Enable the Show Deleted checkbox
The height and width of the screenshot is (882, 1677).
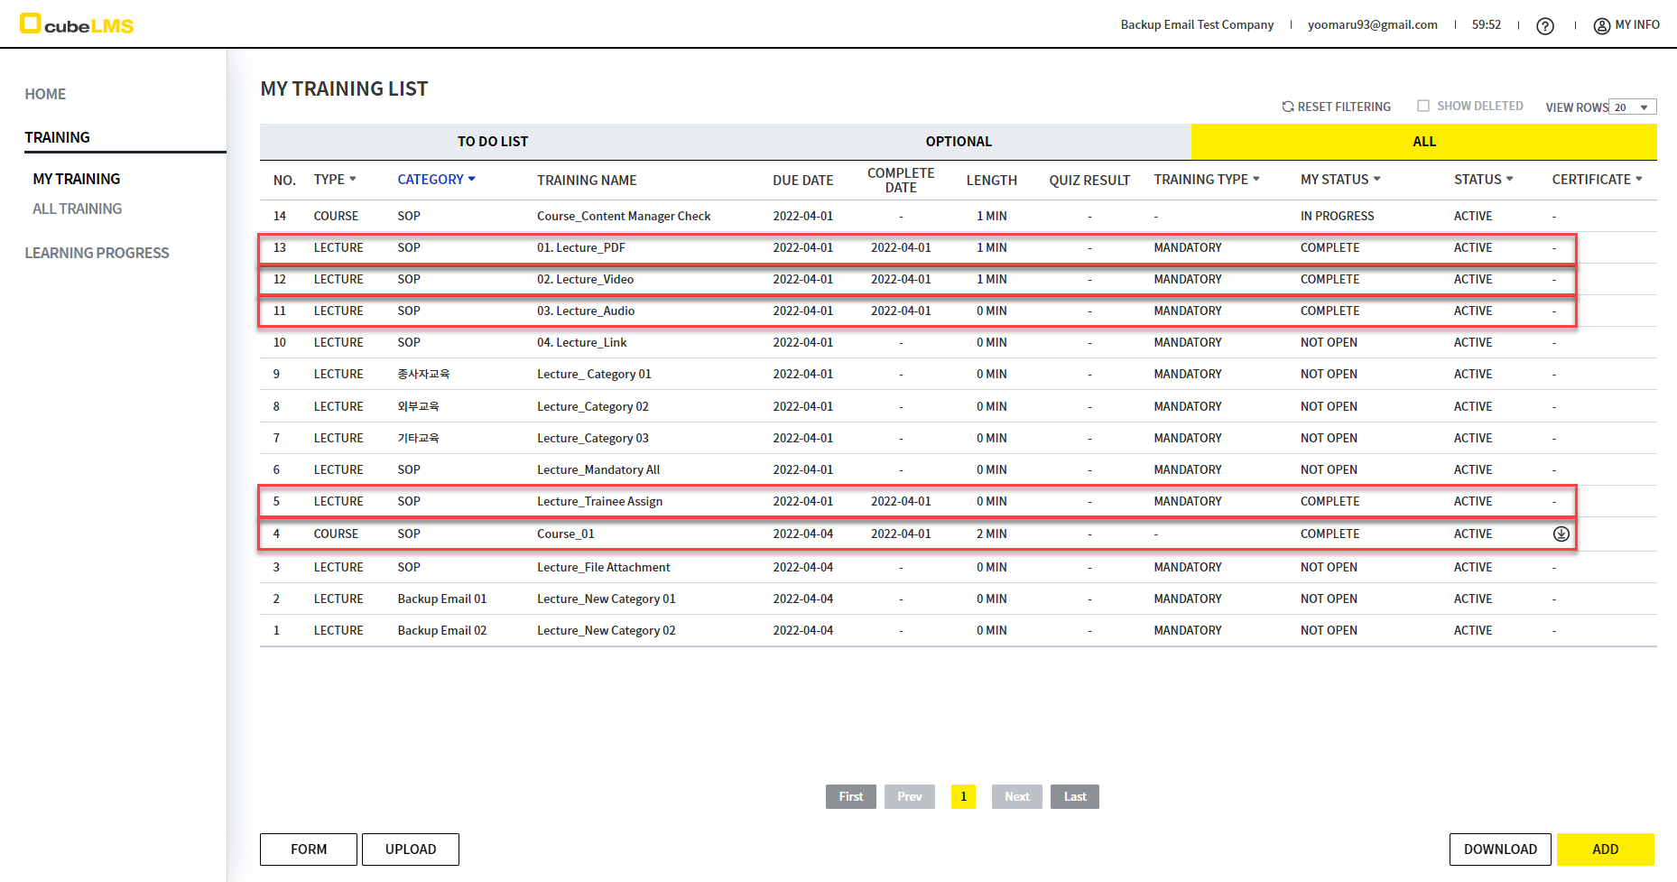[1423, 106]
